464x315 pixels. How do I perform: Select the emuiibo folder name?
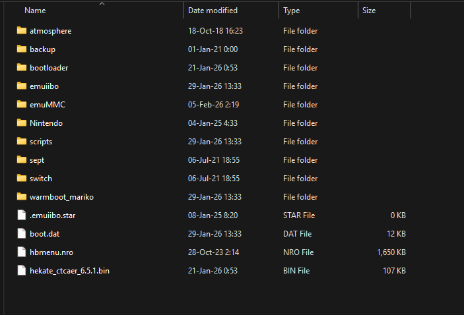pos(44,86)
